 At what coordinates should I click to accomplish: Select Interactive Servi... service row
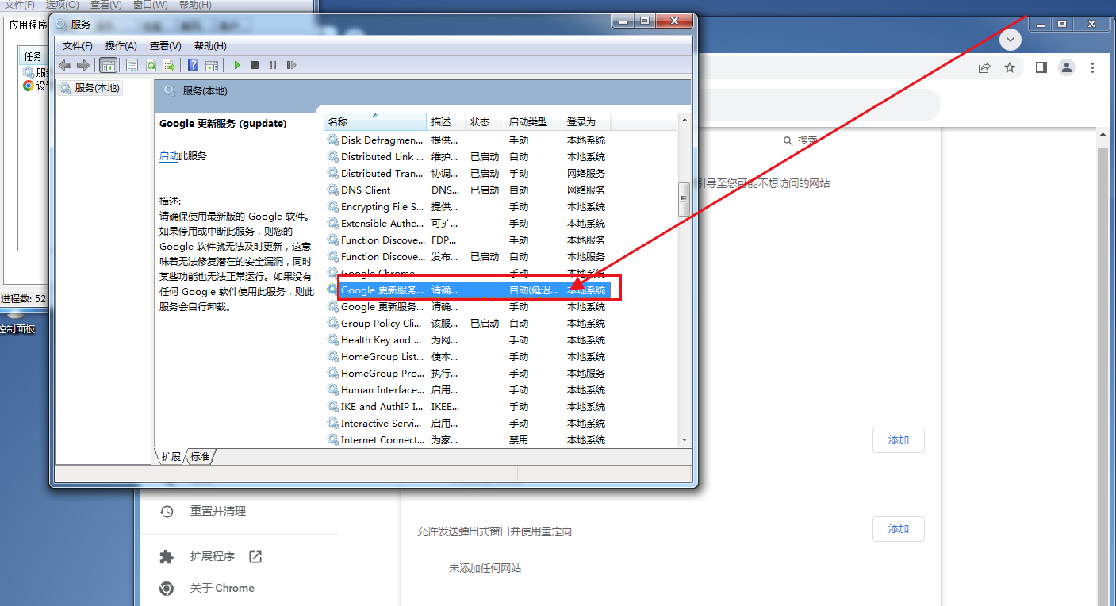click(468, 423)
